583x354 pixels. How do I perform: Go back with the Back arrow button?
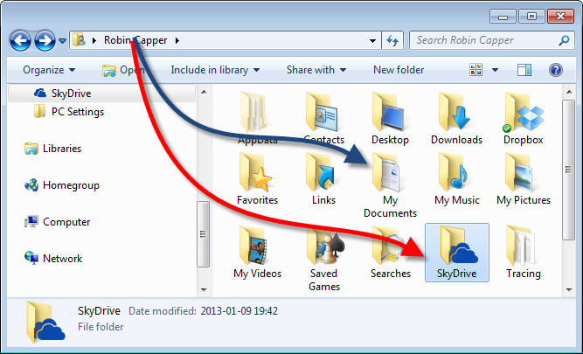(21, 40)
